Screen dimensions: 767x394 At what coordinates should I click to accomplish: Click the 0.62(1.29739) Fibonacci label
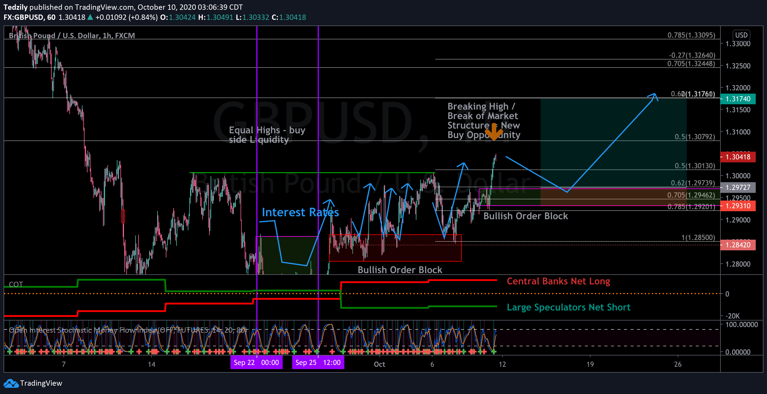click(693, 183)
